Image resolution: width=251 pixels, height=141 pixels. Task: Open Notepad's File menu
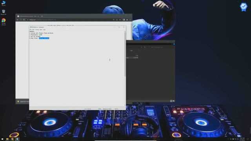(x=31, y=30)
